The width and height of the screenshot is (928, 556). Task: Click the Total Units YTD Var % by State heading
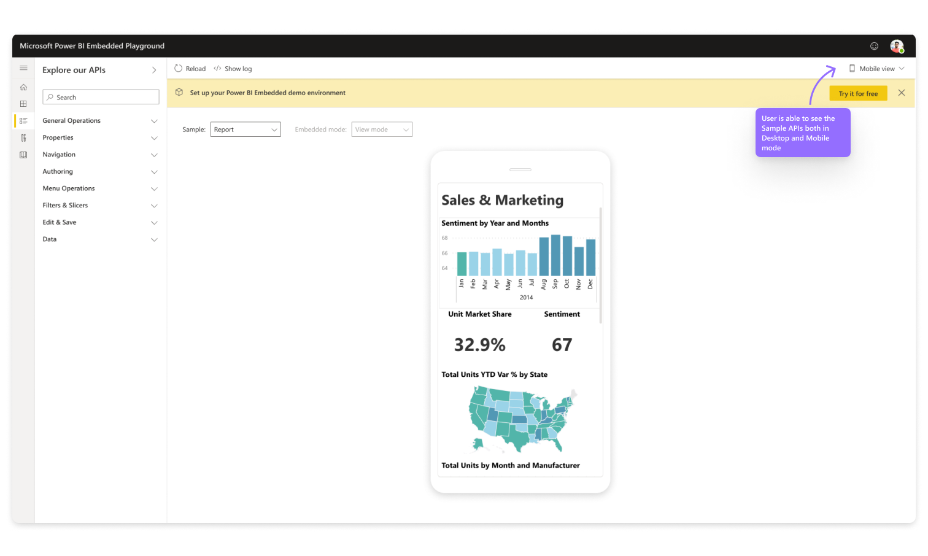tap(494, 374)
